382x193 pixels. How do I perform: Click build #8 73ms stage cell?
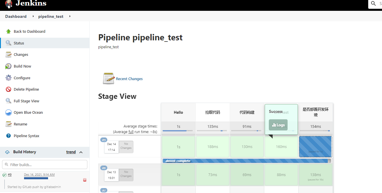click(x=213, y=175)
